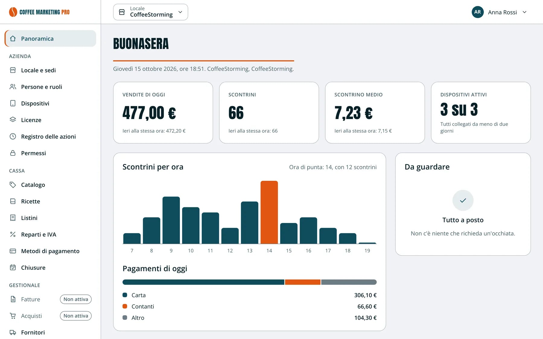
Task: Open the Chiusure section label
Action: tap(33, 268)
